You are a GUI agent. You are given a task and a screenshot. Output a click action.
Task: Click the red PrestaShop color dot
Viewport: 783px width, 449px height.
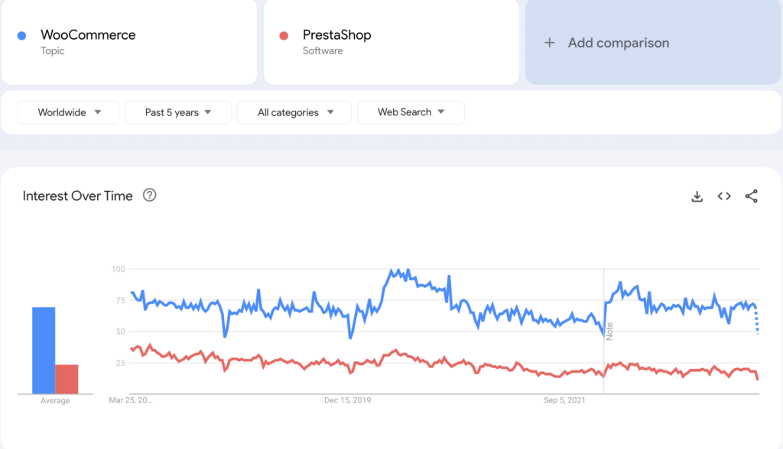(284, 36)
